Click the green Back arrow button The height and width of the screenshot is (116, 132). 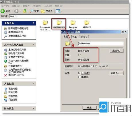click(3, 11)
